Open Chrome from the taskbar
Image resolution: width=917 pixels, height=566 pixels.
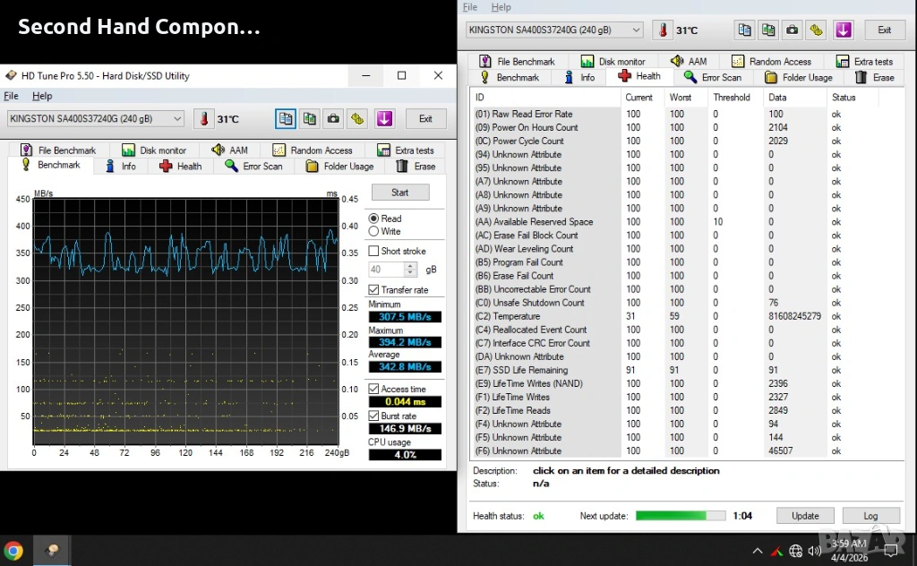(13, 551)
